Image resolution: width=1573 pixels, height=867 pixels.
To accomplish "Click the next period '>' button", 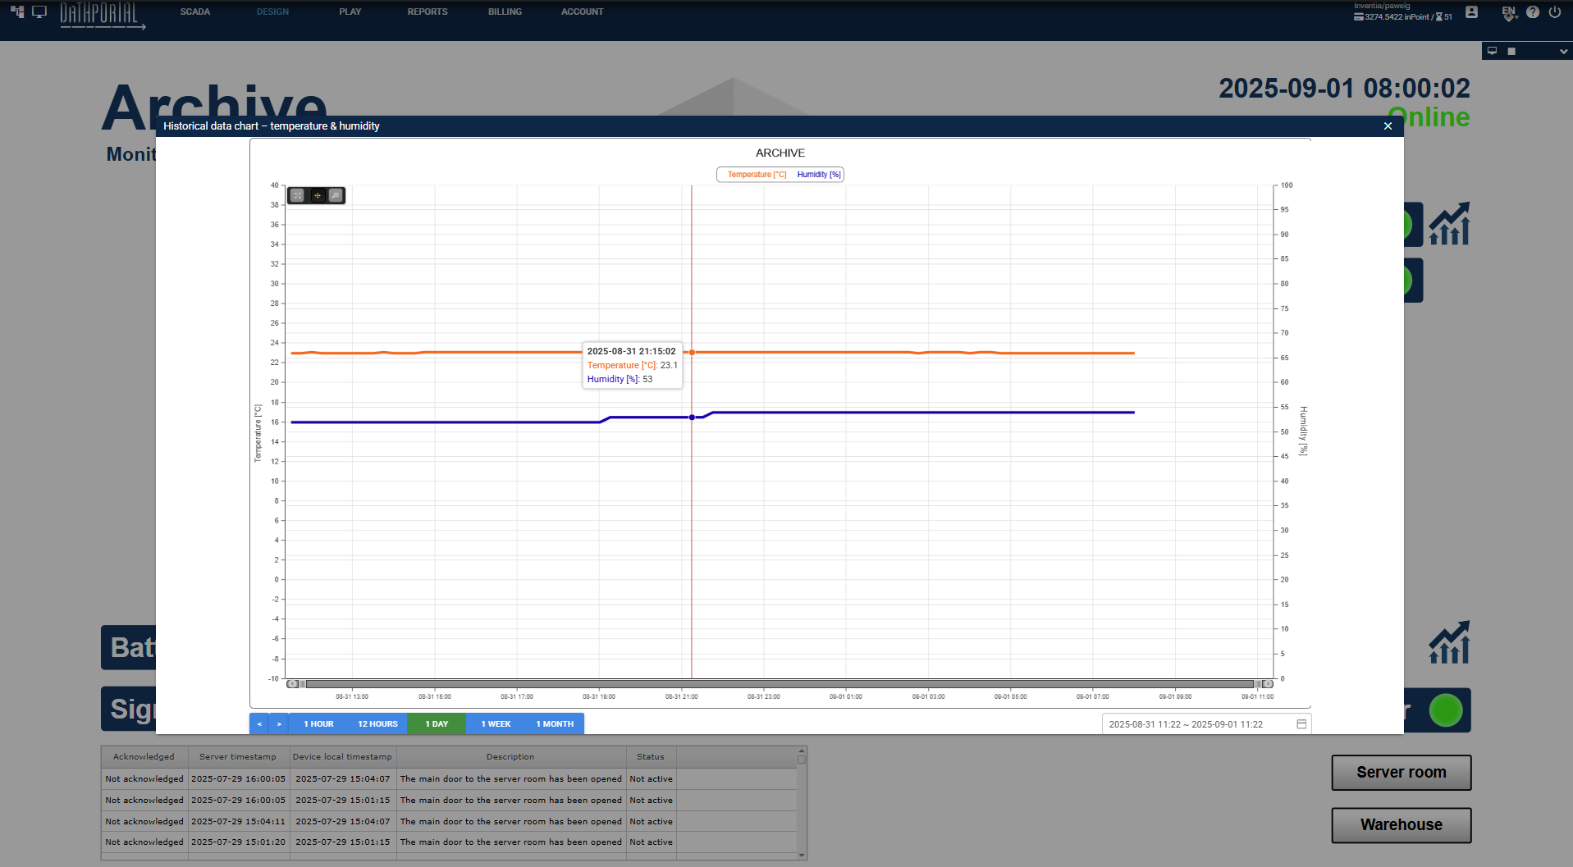I will (279, 723).
